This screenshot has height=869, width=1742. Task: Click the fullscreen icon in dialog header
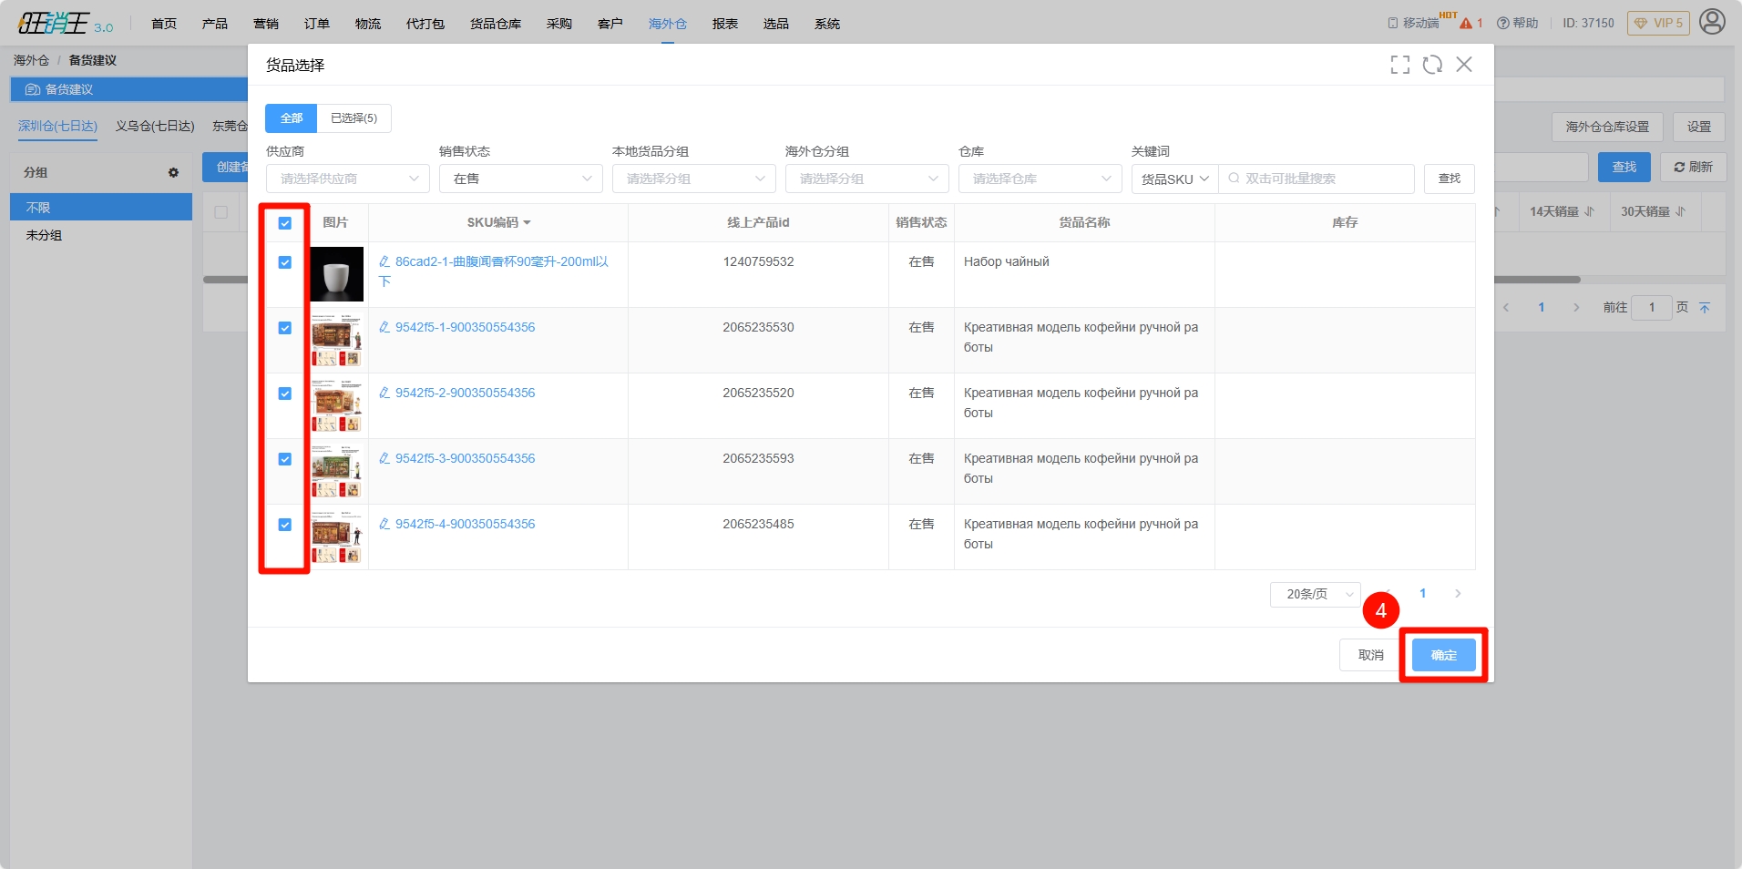point(1399,65)
